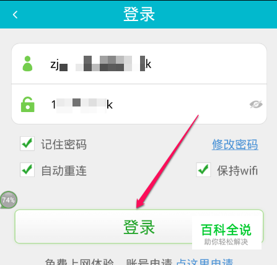
Task: Click the 记住密码 label text
Action: click(x=64, y=144)
